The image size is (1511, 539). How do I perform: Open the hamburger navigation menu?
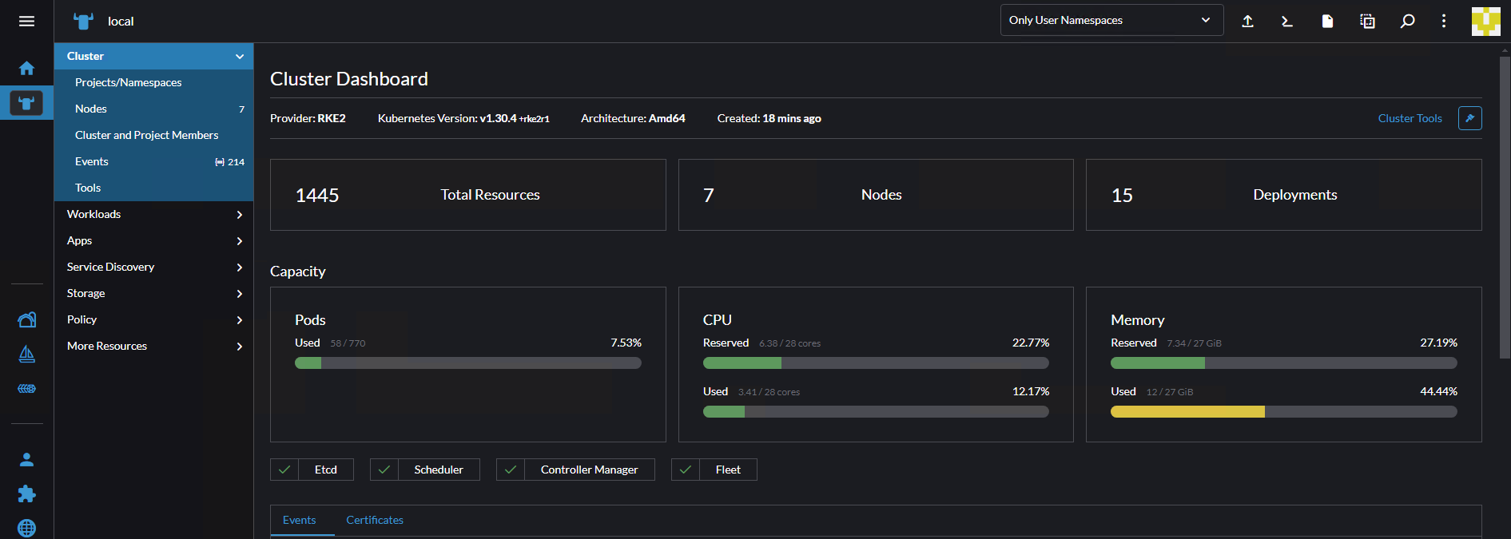tap(26, 22)
